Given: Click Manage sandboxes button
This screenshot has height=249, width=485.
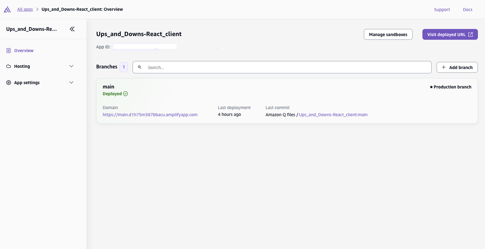Looking at the screenshot, I should 388,35.
